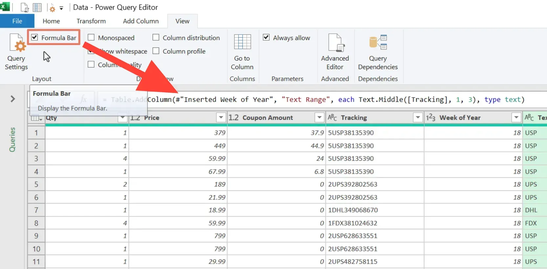Viewport: 547px width, 269px height.
Task: Open Tracking column filter dropdown
Action: point(417,117)
